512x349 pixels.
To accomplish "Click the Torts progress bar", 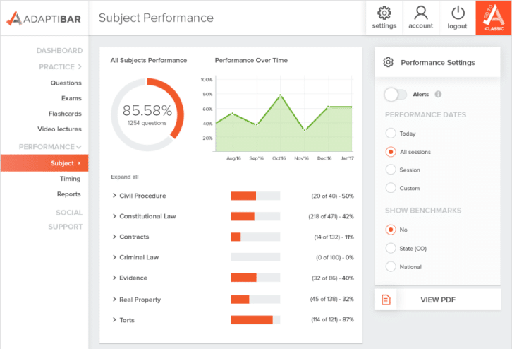I will pos(255,320).
